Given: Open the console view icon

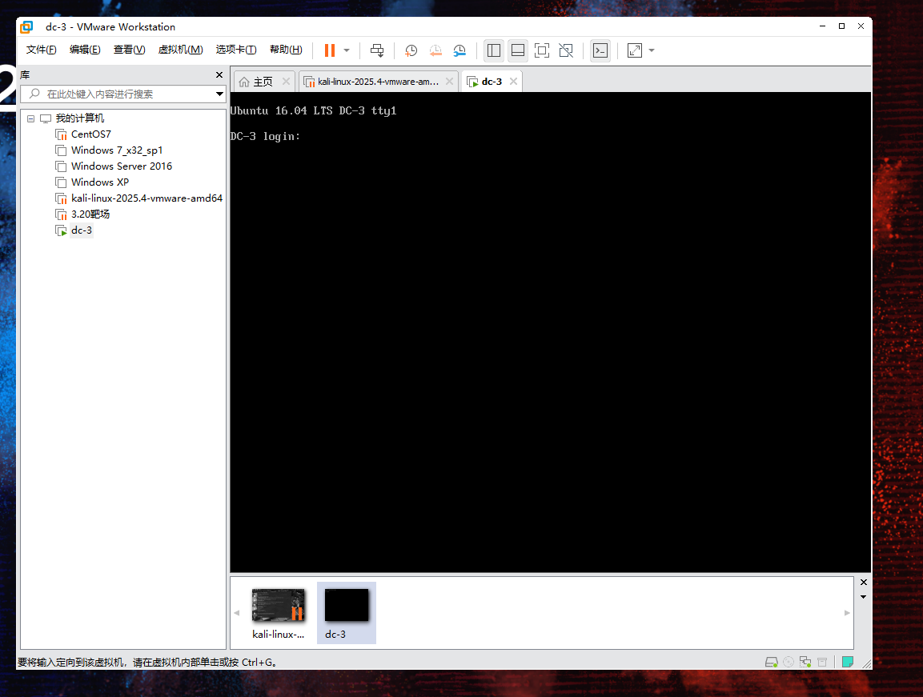Looking at the screenshot, I should 600,50.
